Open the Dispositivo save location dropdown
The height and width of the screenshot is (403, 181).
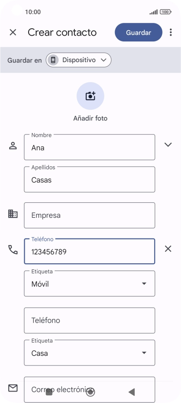[x=78, y=60]
